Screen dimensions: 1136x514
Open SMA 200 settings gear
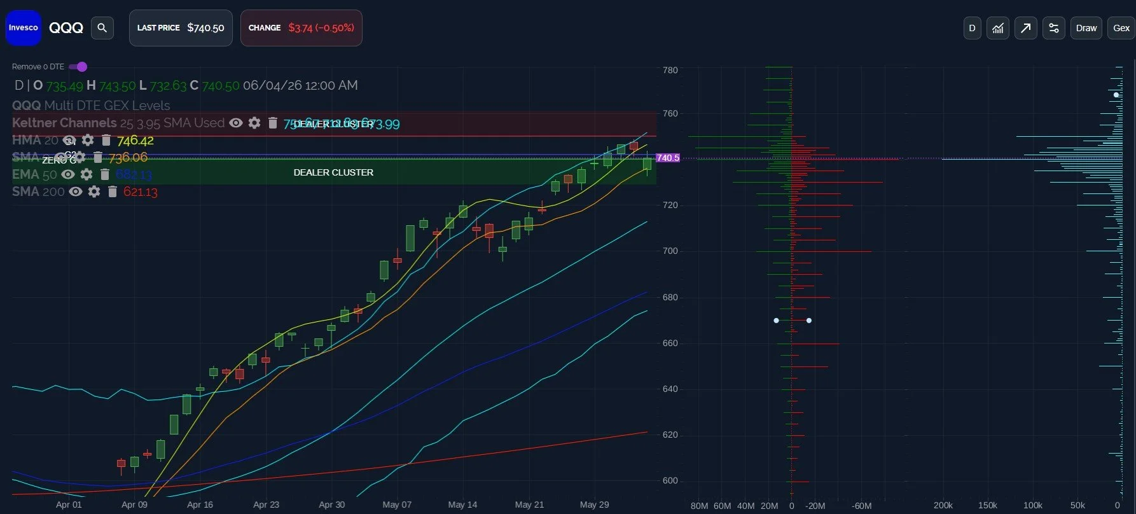94,191
